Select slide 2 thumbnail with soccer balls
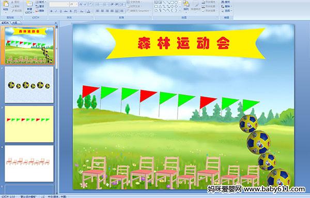 click(x=29, y=85)
